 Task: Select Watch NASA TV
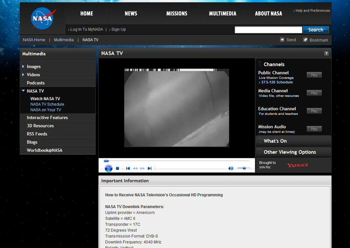(45, 99)
